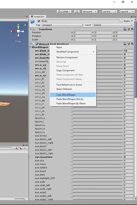Open the Transform component help icon
The width and height of the screenshot is (137, 205).
tap(125, 29)
